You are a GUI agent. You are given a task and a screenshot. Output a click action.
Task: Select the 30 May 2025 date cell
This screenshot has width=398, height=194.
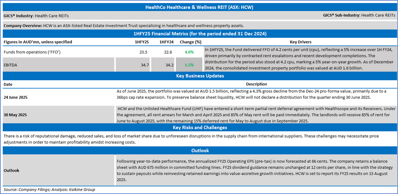(x=15, y=115)
